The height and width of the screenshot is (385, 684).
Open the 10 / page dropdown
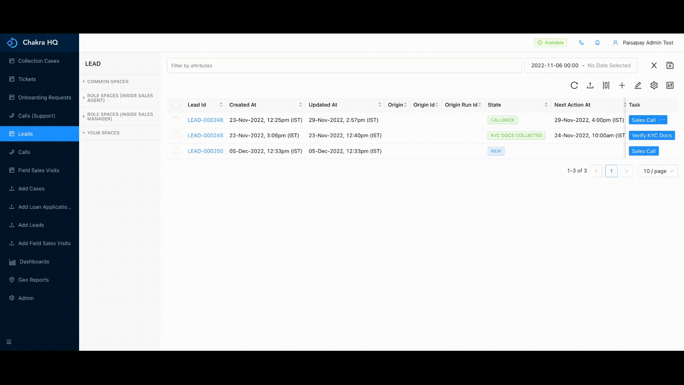[657, 171]
